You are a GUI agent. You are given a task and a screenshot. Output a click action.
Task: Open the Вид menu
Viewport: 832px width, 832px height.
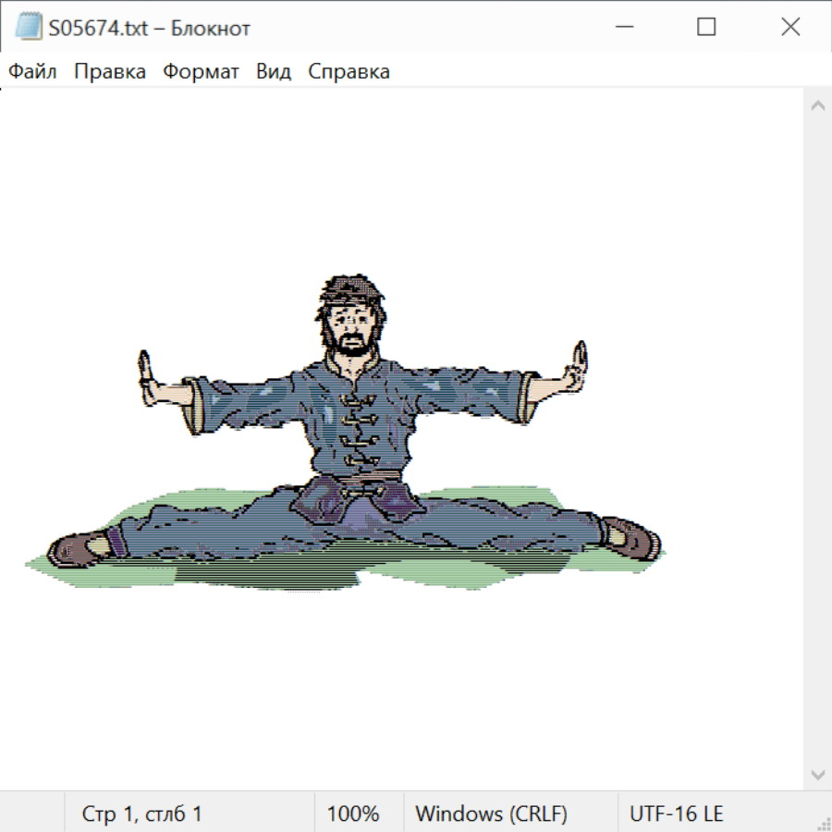pos(273,72)
